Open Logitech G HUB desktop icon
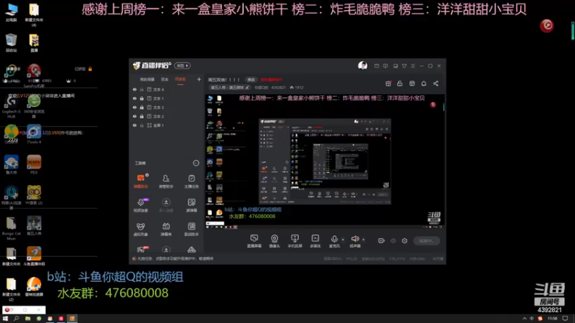575x323 pixels. click(11, 106)
